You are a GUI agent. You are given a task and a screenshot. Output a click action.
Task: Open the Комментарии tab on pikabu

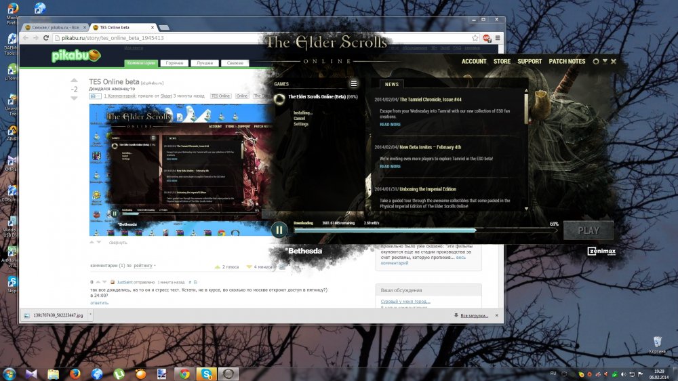(141, 63)
